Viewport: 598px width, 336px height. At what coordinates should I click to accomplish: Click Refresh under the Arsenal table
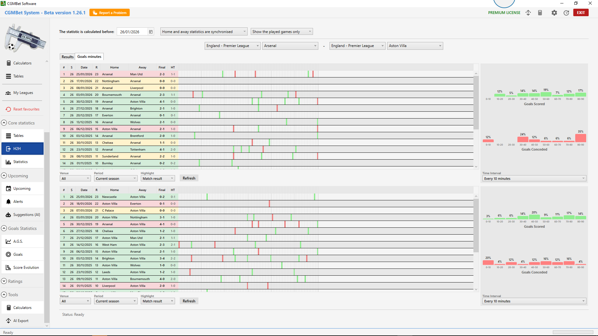(189, 178)
